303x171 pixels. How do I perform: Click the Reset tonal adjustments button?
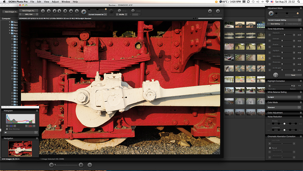click(293, 75)
